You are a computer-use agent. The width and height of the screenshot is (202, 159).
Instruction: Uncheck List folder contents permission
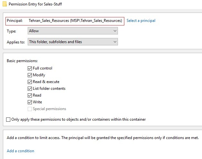(30, 89)
